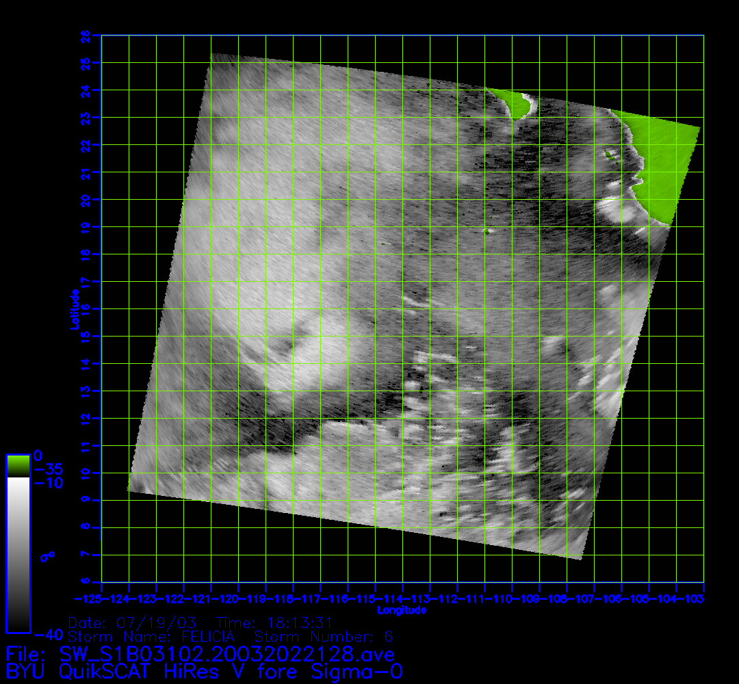
Task: Click the green Baja California peninsula tip
Action: click(x=516, y=105)
